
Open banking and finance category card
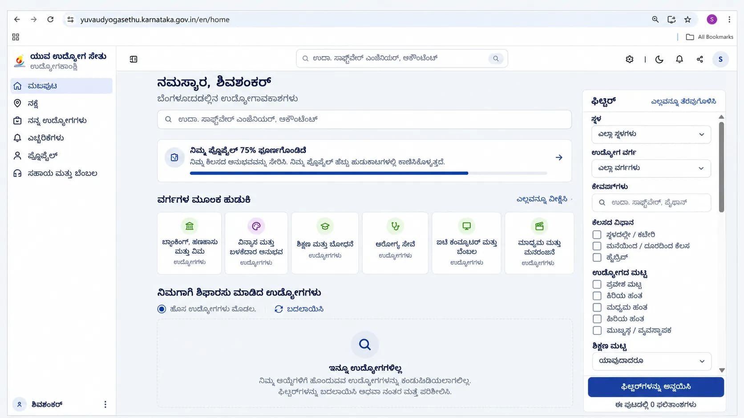(x=190, y=243)
